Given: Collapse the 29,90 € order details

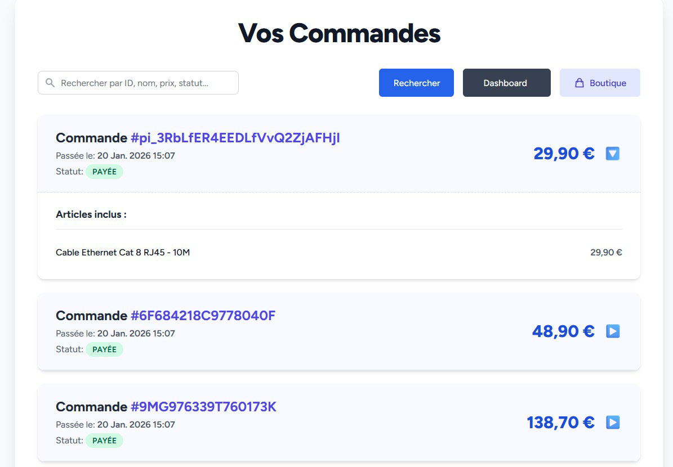Looking at the screenshot, I should 613,154.
